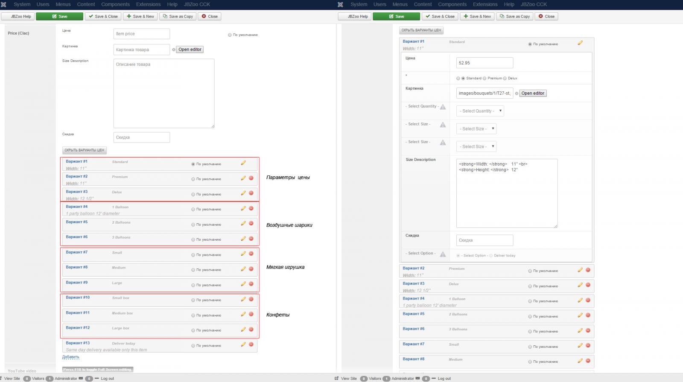Click the pencil edit icon for Вариант #4 on the left
This screenshot has width=683, height=382.
243,208
